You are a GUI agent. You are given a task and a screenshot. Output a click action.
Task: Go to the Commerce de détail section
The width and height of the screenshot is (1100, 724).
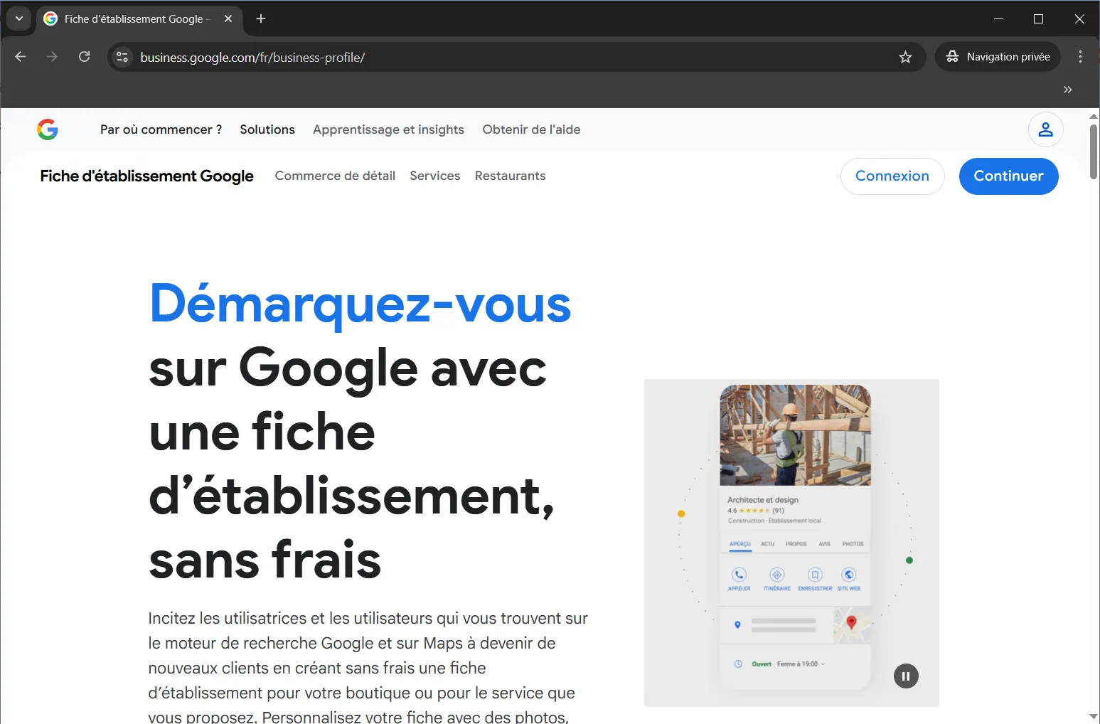[x=335, y=176]
